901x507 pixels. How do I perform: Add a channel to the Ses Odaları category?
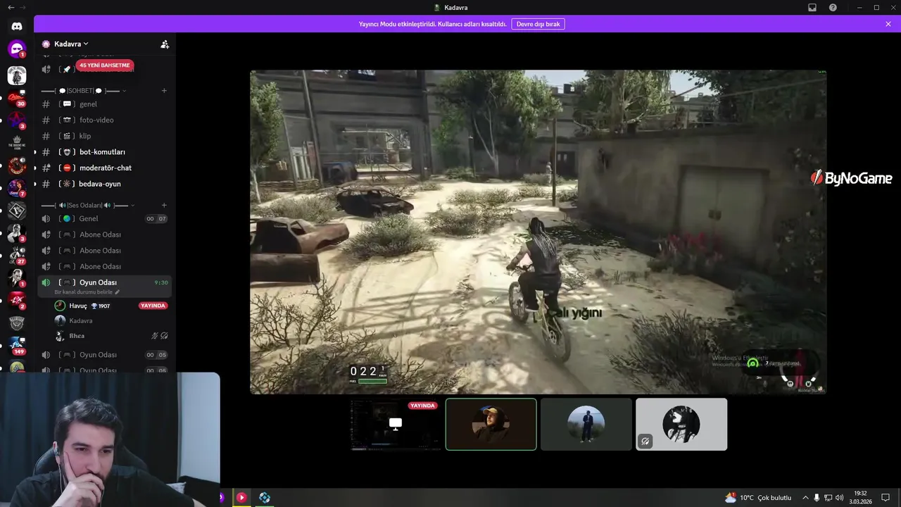pyautogui.click(x=164, y=205)
